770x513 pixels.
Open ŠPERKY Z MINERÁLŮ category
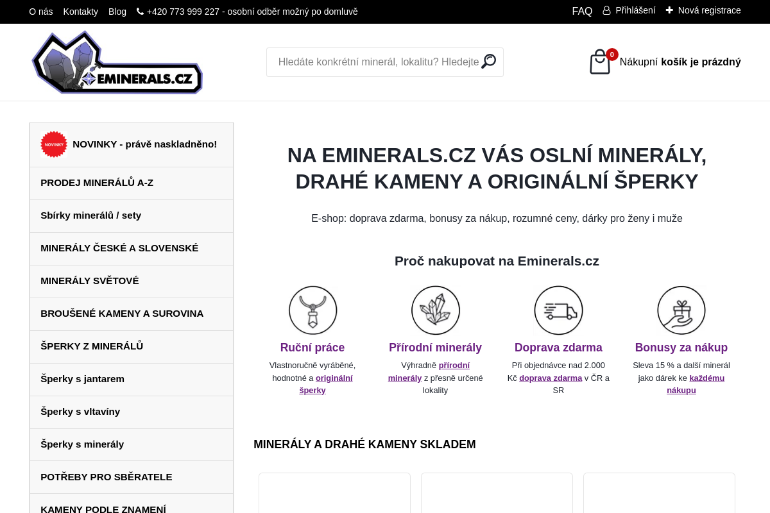click(x=132, y=347)
